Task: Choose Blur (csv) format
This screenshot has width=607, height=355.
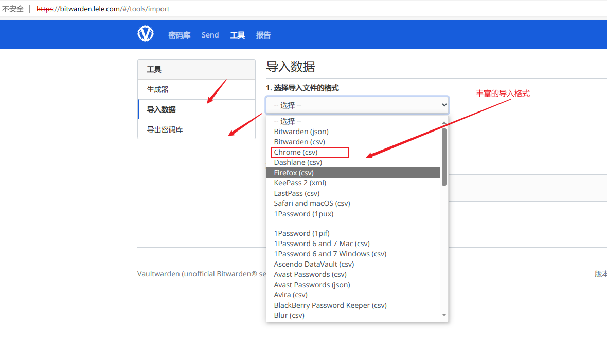Action: tap(353, 315)
